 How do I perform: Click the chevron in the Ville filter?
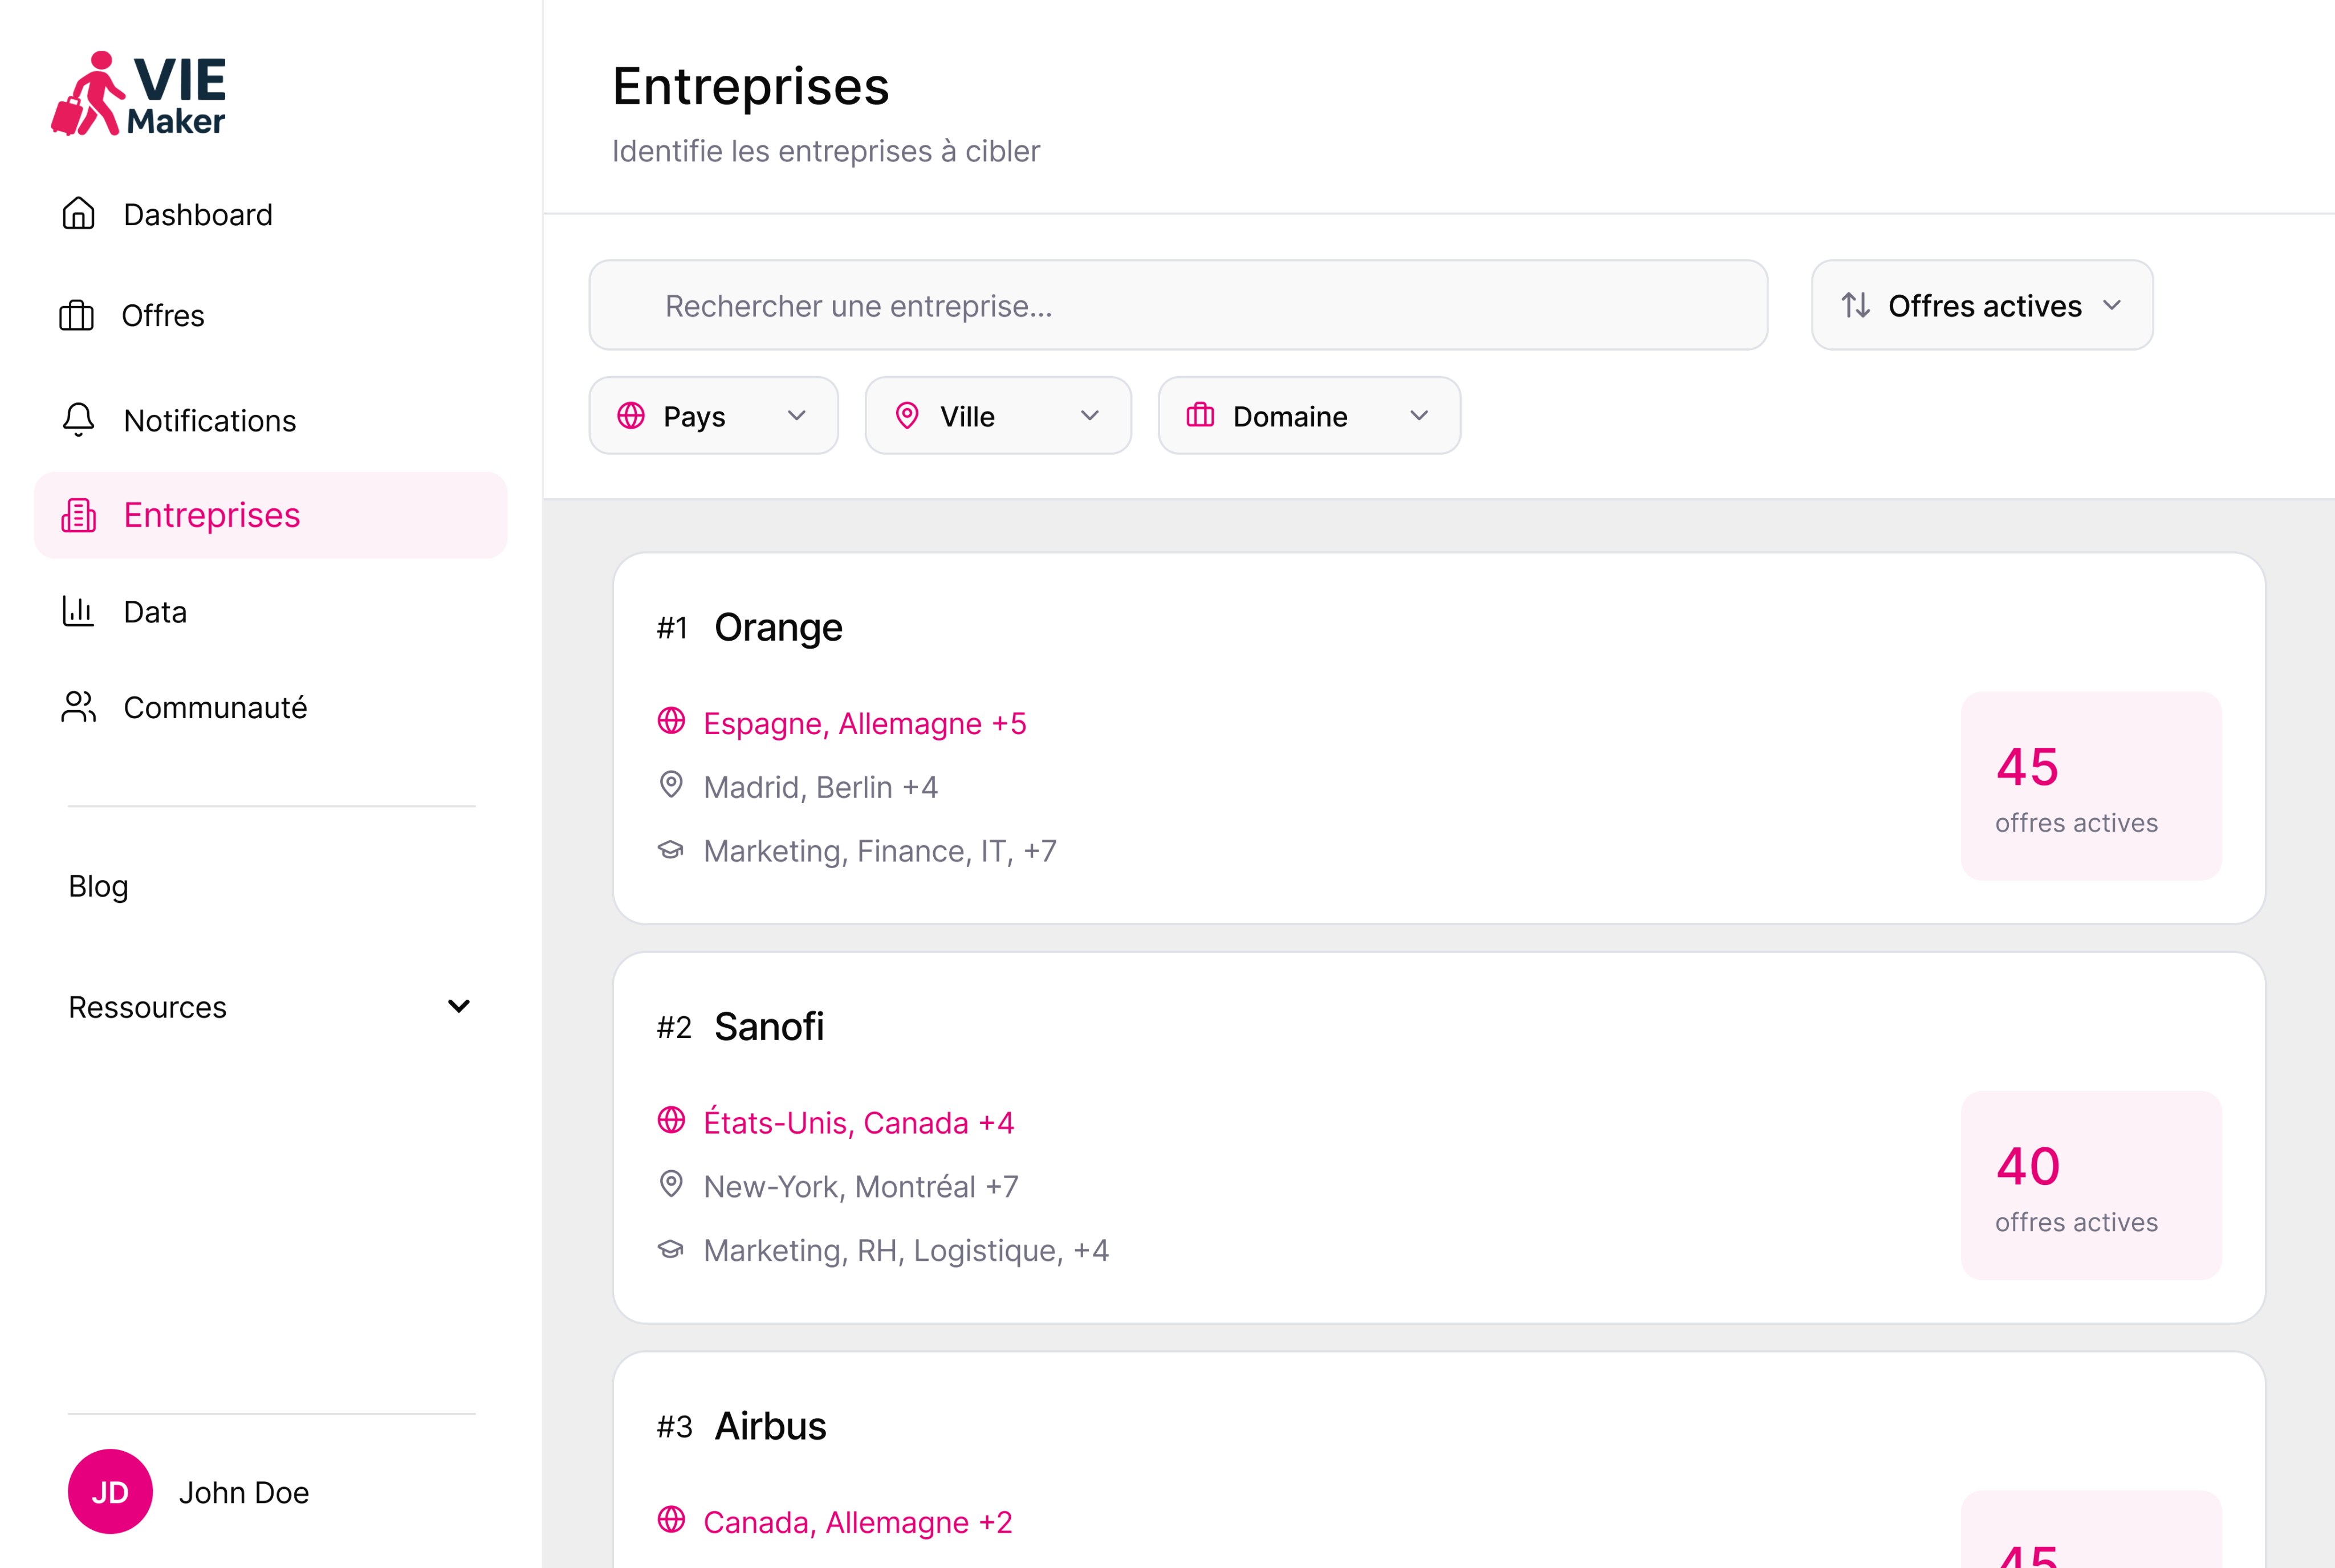tap(1090, 416)
